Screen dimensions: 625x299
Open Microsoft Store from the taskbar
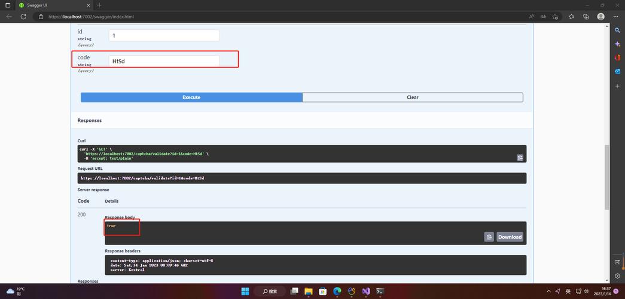point(323,291)
